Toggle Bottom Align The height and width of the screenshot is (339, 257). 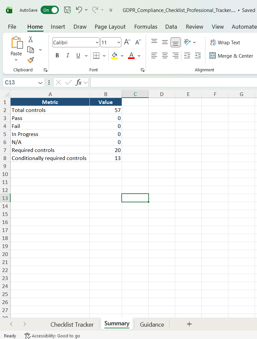pos(176,42)
